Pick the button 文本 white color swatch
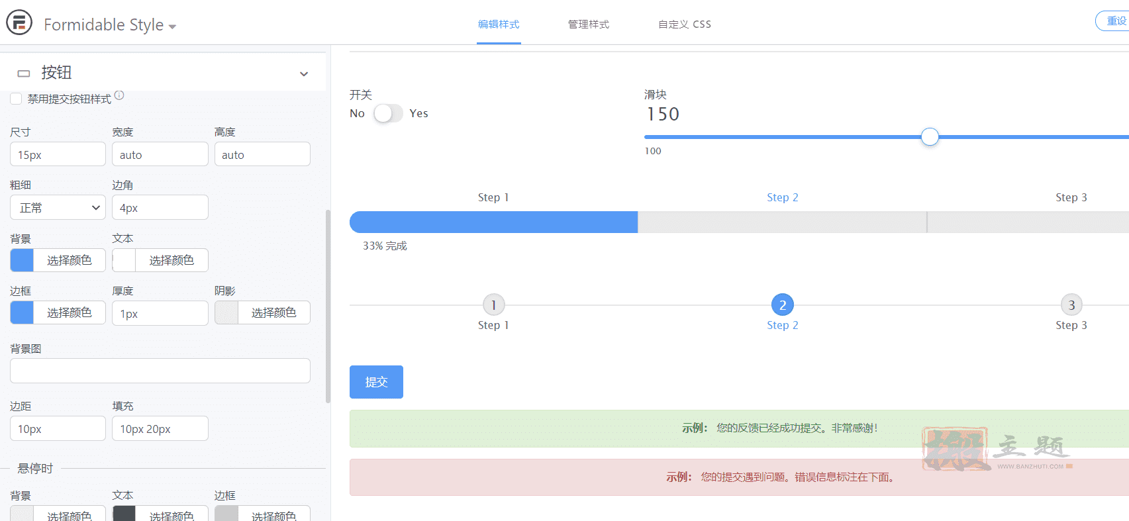The width and height of the screenshot is (1129, 521). [124, 260]
